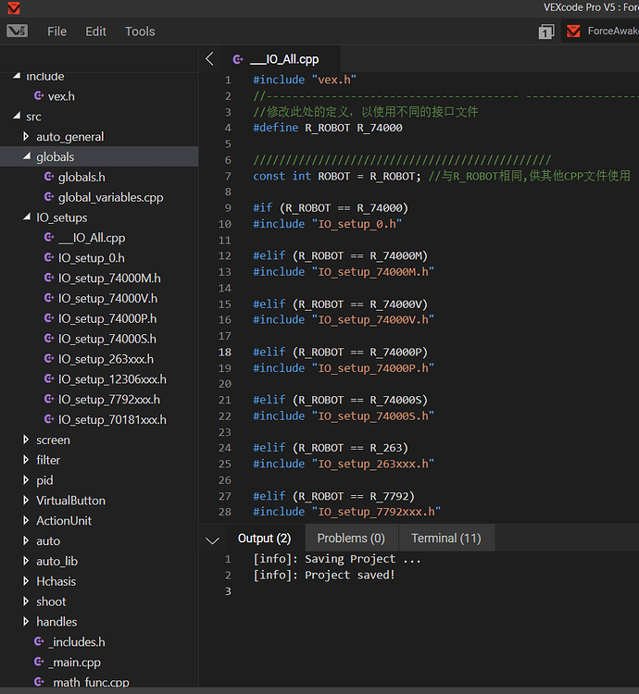The width and height of the screenshot is (639, 694).
Task: Collapse the output panel with down chevron
Action: 213,540
